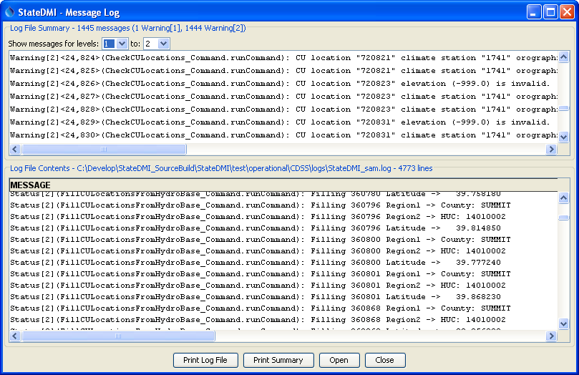579x375 pixels.
Task: Select row Filling 360801 Region2 HUC
Action: pos(283,286)
